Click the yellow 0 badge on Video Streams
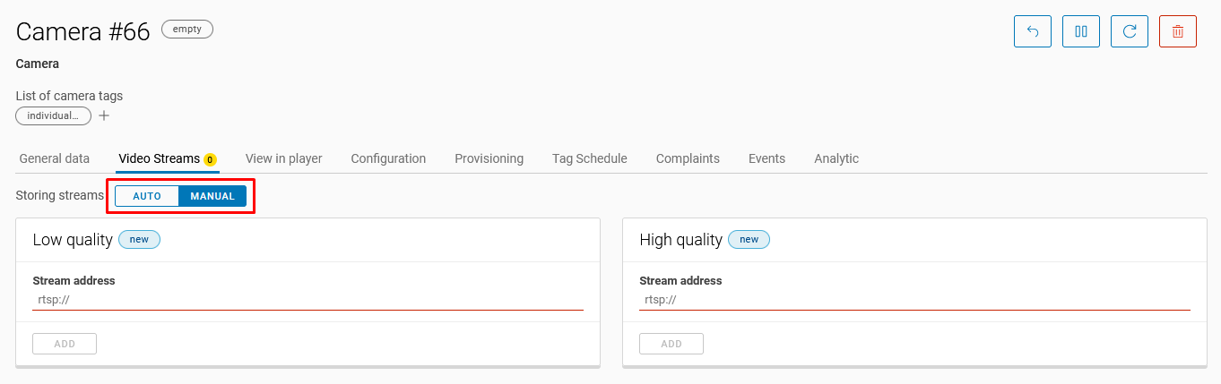 point(210,159)
